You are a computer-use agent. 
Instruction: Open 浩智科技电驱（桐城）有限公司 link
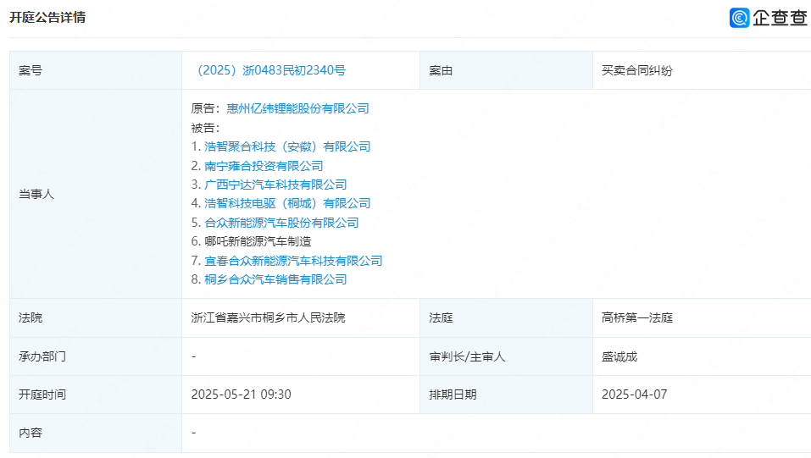point(287,204)
